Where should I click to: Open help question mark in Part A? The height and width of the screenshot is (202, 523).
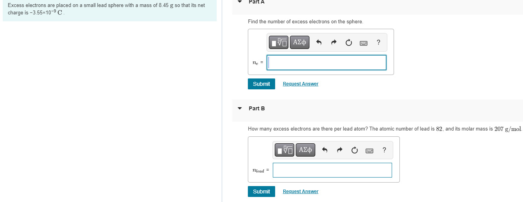tap(378, 42)
